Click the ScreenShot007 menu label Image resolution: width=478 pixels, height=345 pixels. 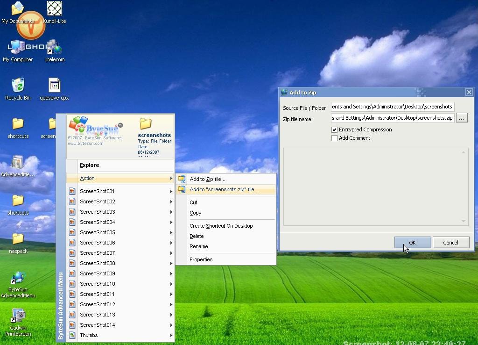(x=98, y=253)
